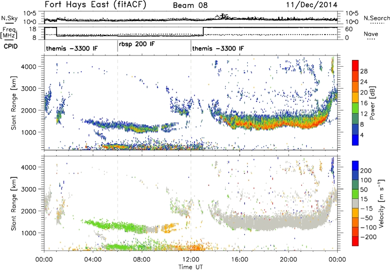Screen dimensions: 390x270
Task: Click the 'N.Sky' legend label
Action: pos(9,18)
